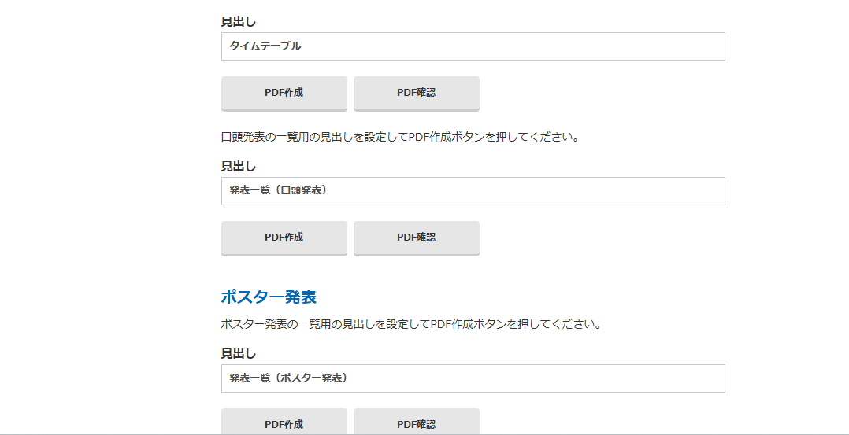This screenshot has width=849, height=435.
Task: Place cursor after タイムテーブル text
Action: (x=303, y=46)
